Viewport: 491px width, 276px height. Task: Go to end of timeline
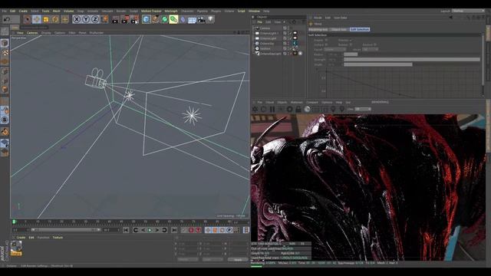[x=174, y=230]
